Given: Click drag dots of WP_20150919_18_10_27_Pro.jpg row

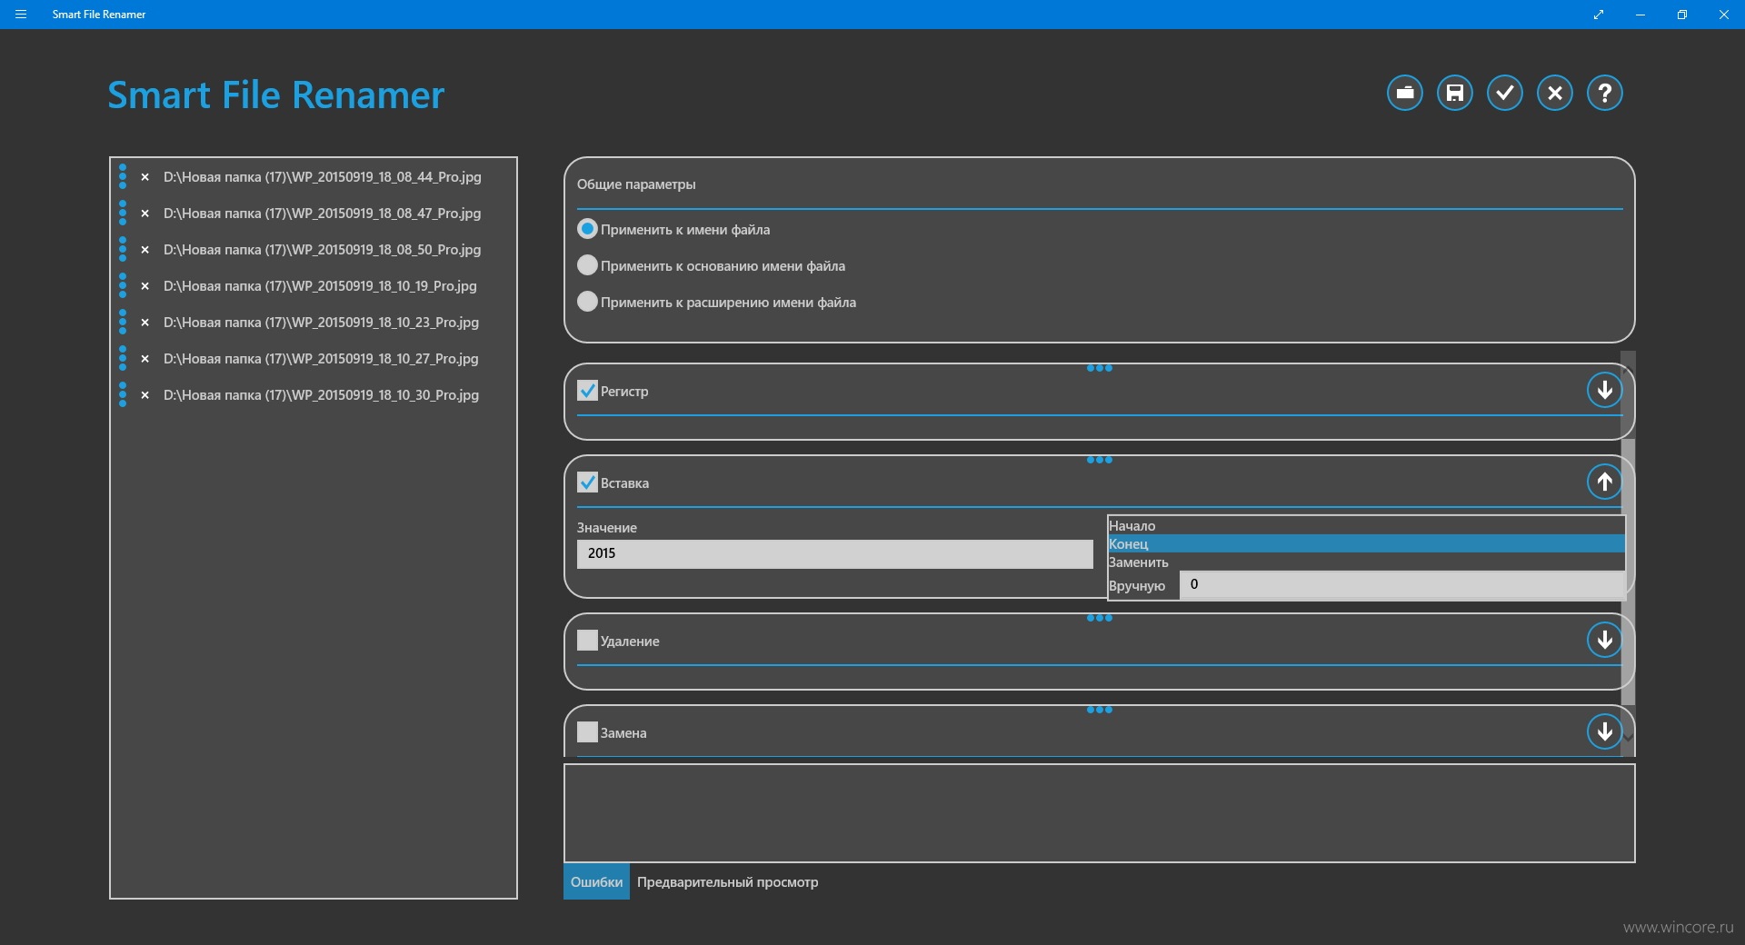Looking at the screenshot, I should [x=123, y=358].
